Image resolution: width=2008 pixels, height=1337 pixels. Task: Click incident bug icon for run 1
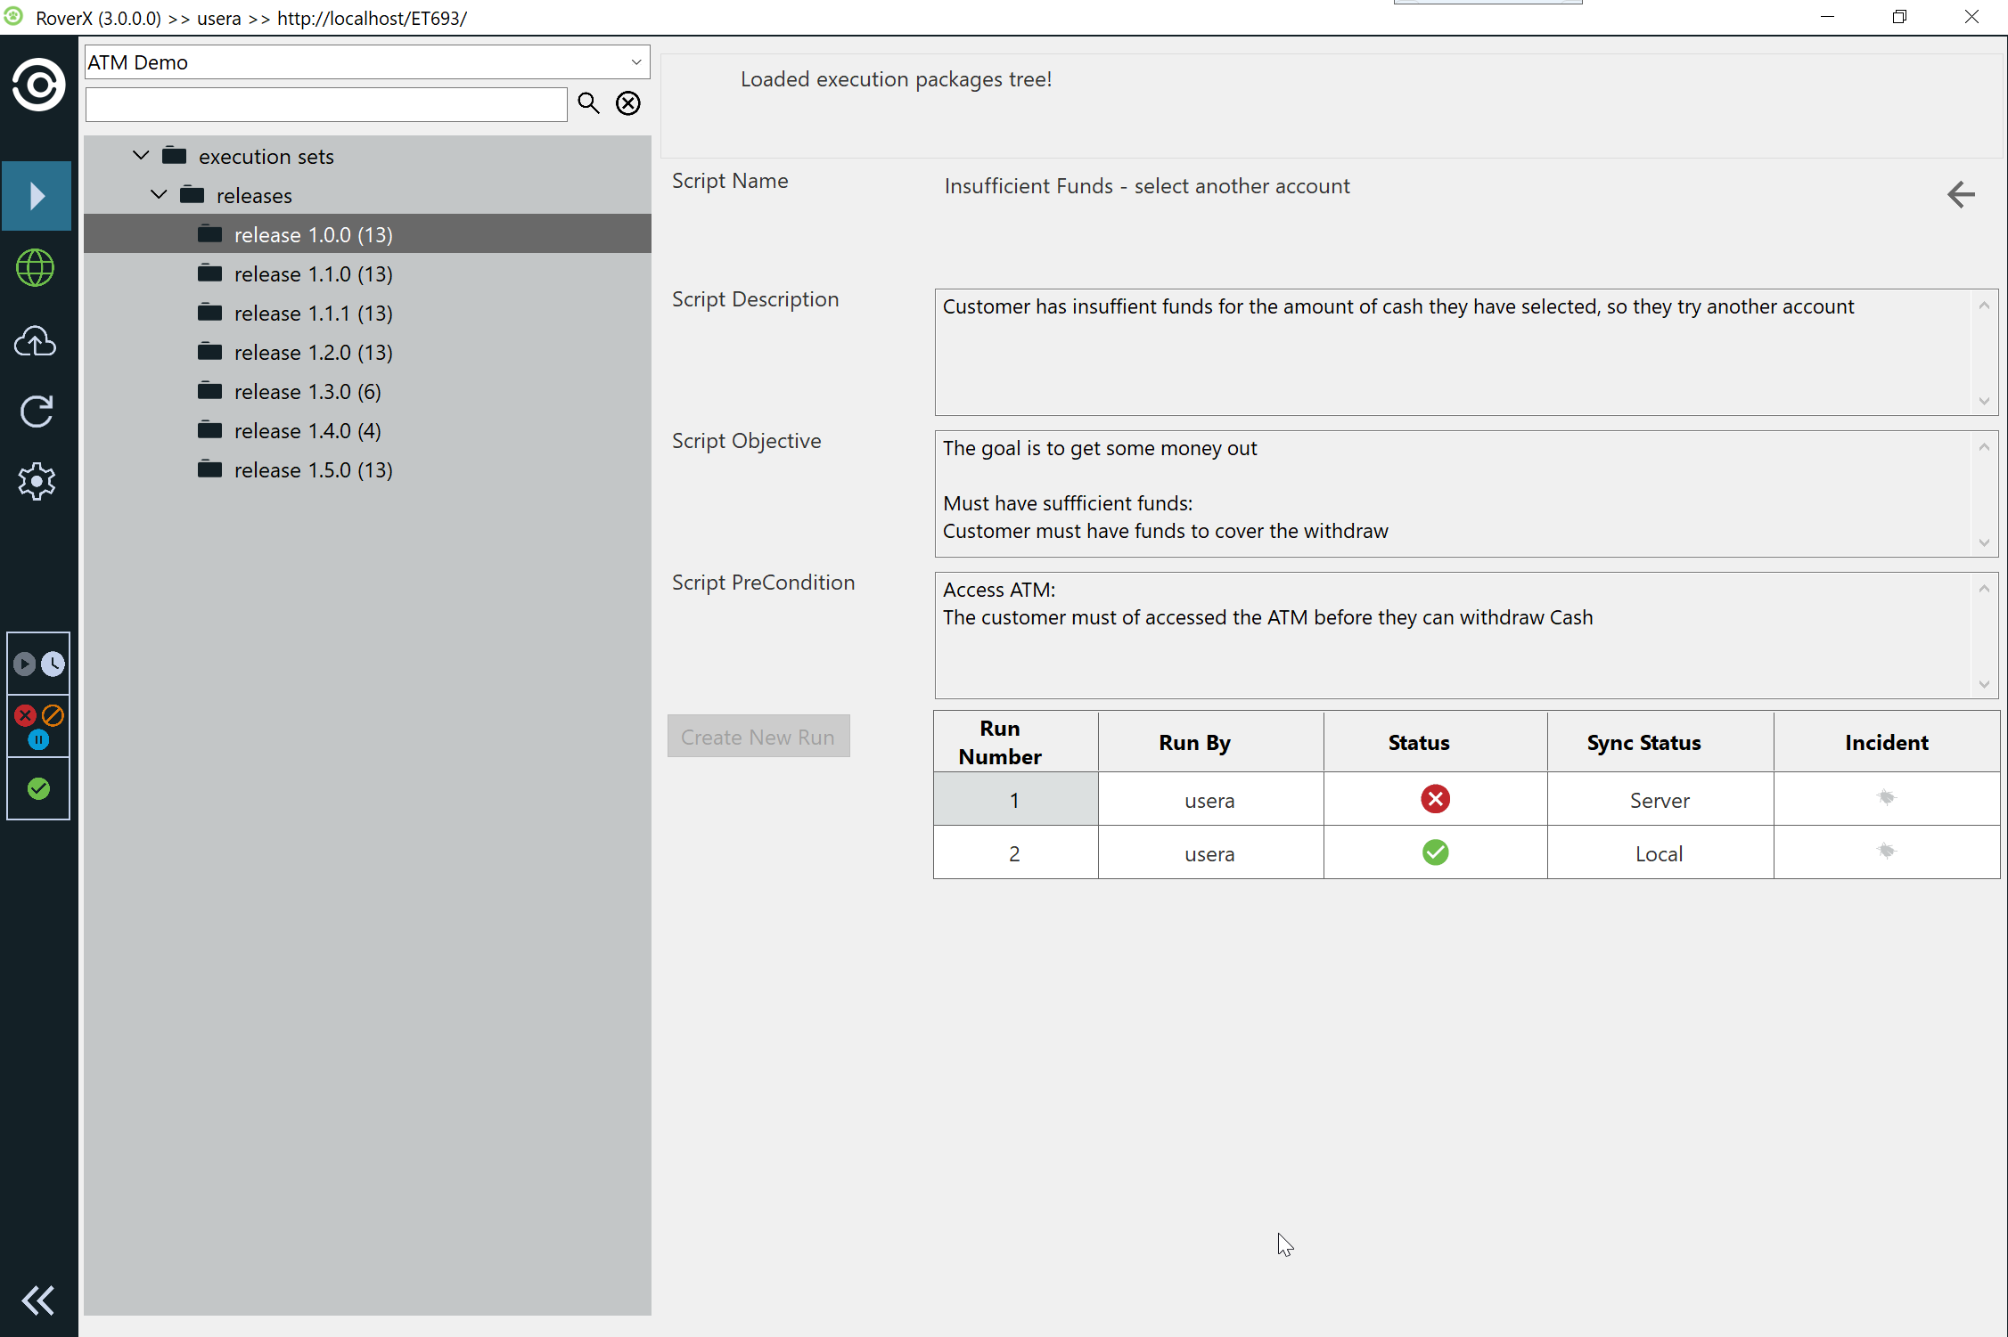point(1886,798)
